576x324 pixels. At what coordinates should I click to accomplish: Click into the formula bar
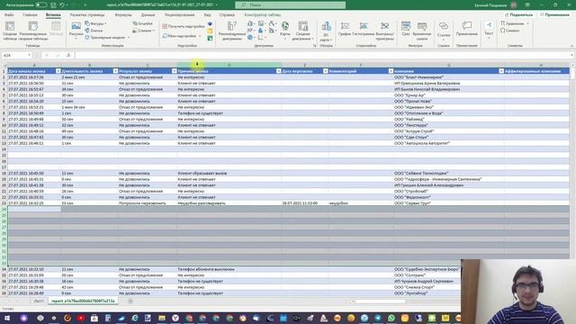coord(322,55)
